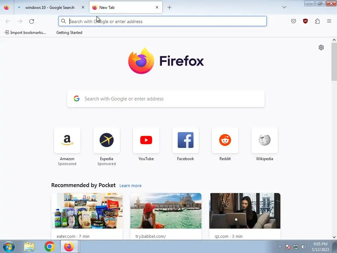Click the Show desktop strip
This screenshot has width=337, height=253.
pos(335,247)
